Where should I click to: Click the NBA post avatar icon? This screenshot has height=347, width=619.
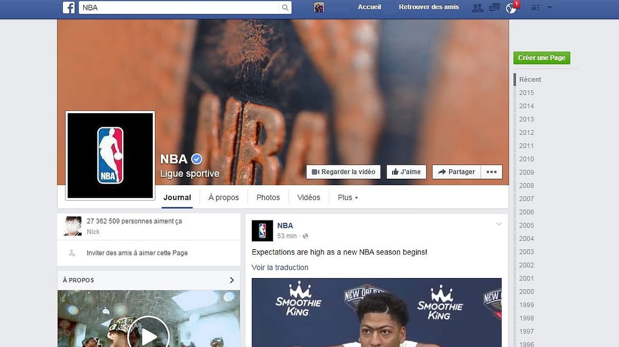[262, 231]
